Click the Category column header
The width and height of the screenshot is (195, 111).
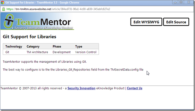tap(33, 47)
